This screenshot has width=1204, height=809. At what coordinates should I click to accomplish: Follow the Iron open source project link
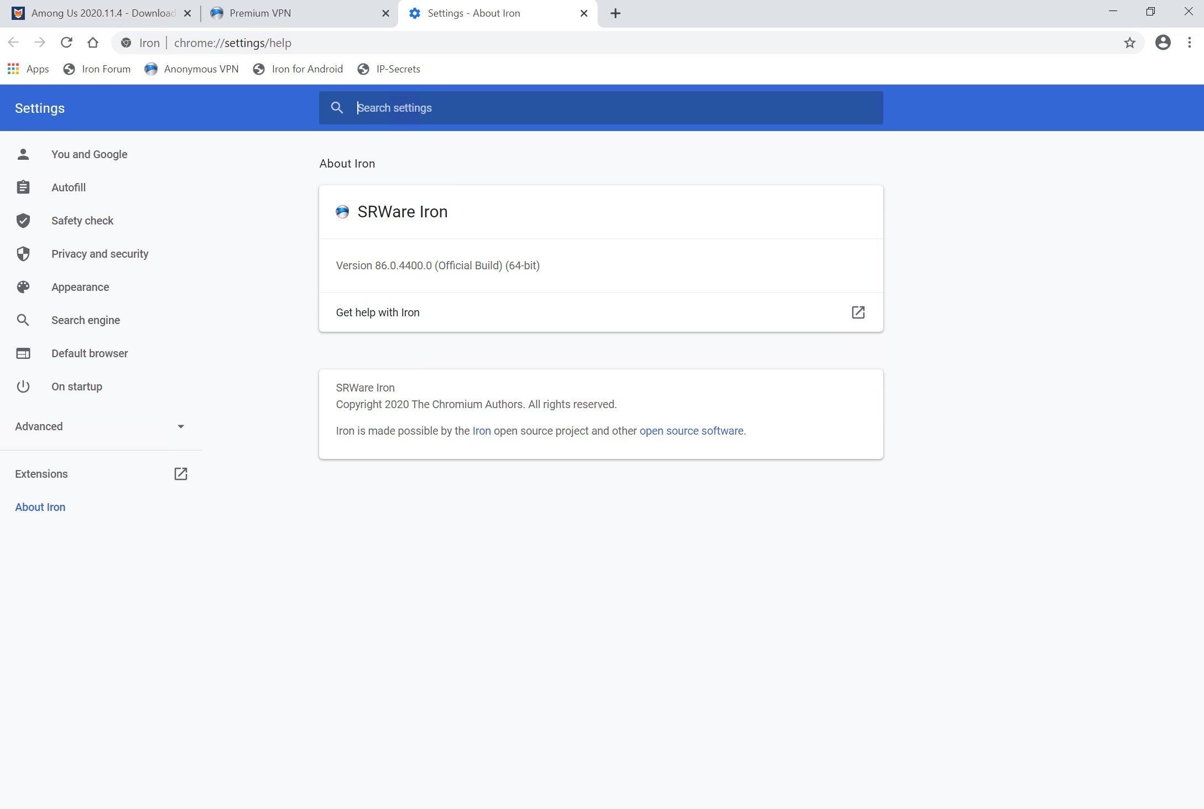pyautogui.click(x=481, y=431)
